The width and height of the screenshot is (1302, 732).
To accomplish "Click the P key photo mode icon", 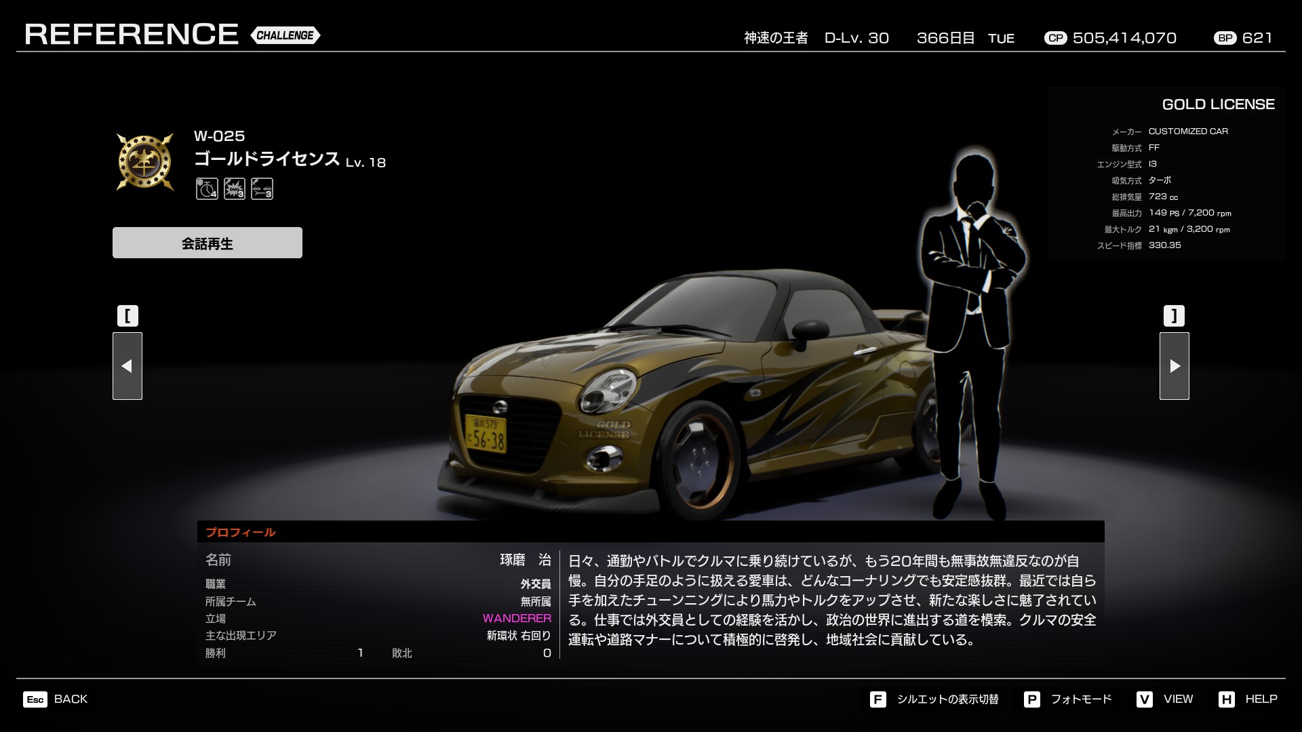I will (x=1031, y=699).
